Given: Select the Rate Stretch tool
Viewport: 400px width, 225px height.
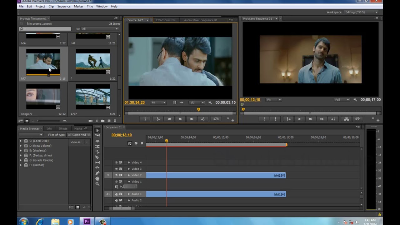Looking at the screenshot, I should click(x=97, y=152).
